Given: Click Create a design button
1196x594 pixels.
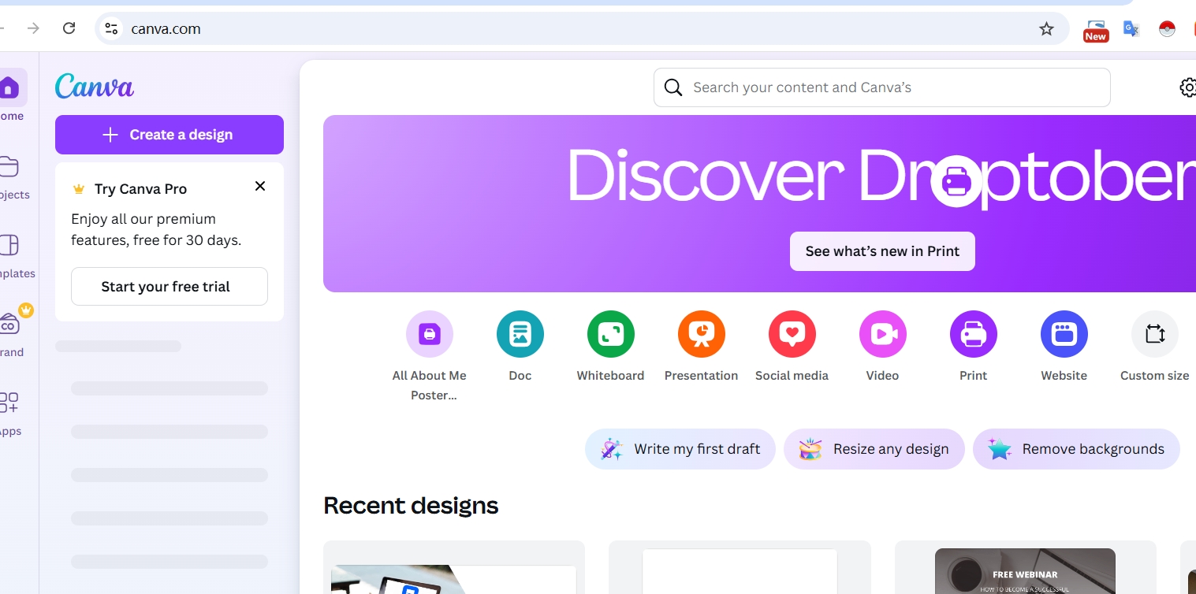Looking at the screenshot, I should [170, 135].
